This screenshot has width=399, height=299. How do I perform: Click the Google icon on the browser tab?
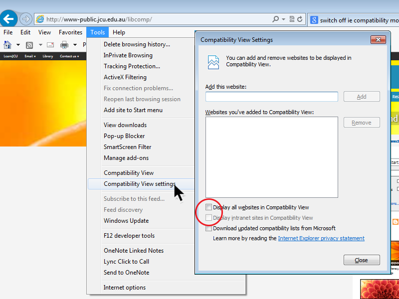314,20
